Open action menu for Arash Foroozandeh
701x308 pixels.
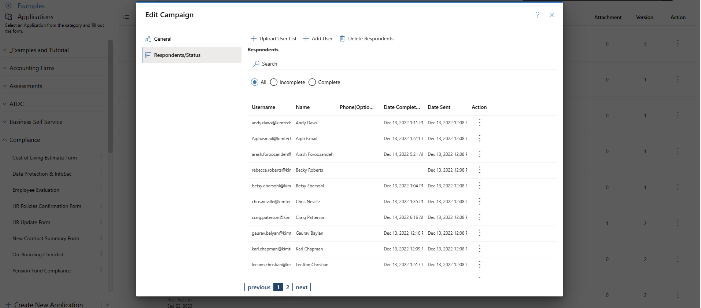[x=480, y=154]
